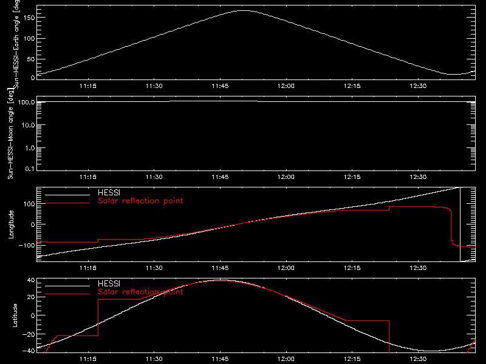This screenshot has height=364, width=486.
Task: Click 11:15 tick of Sun-HESSI-Moon angle plot
Action: click(x=88, y=177)
